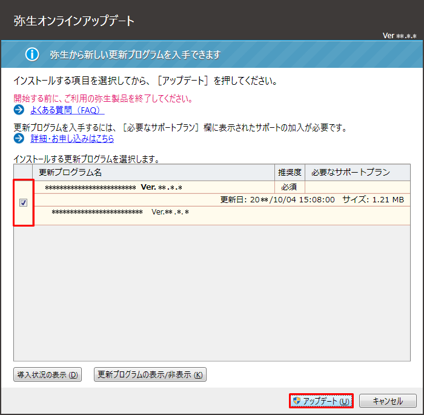Click the キャンセル button

point(388,400)
